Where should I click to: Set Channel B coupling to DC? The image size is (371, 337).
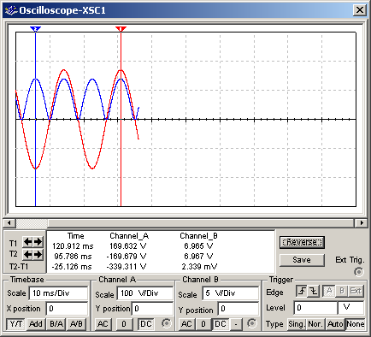(221, 324)
